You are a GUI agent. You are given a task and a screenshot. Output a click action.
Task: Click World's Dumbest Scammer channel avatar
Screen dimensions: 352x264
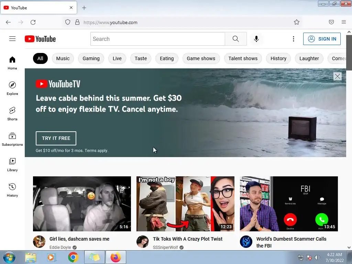(246, 242)
